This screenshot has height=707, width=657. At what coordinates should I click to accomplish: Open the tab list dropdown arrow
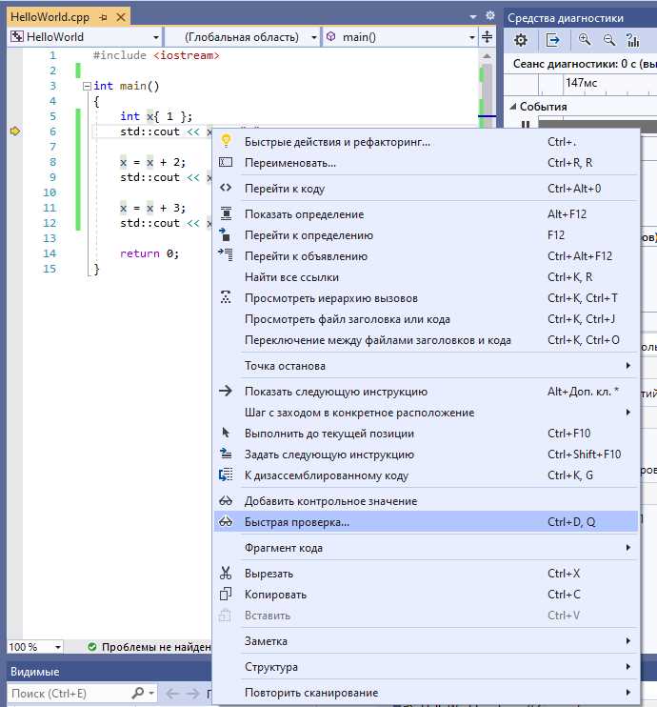click(x=472, y=17)
